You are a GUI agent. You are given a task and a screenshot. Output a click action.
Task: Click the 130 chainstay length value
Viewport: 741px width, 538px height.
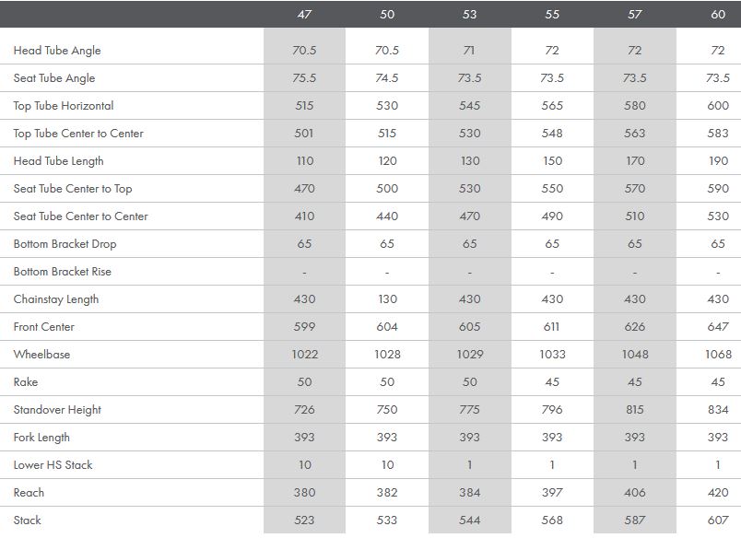coord(387,299)
